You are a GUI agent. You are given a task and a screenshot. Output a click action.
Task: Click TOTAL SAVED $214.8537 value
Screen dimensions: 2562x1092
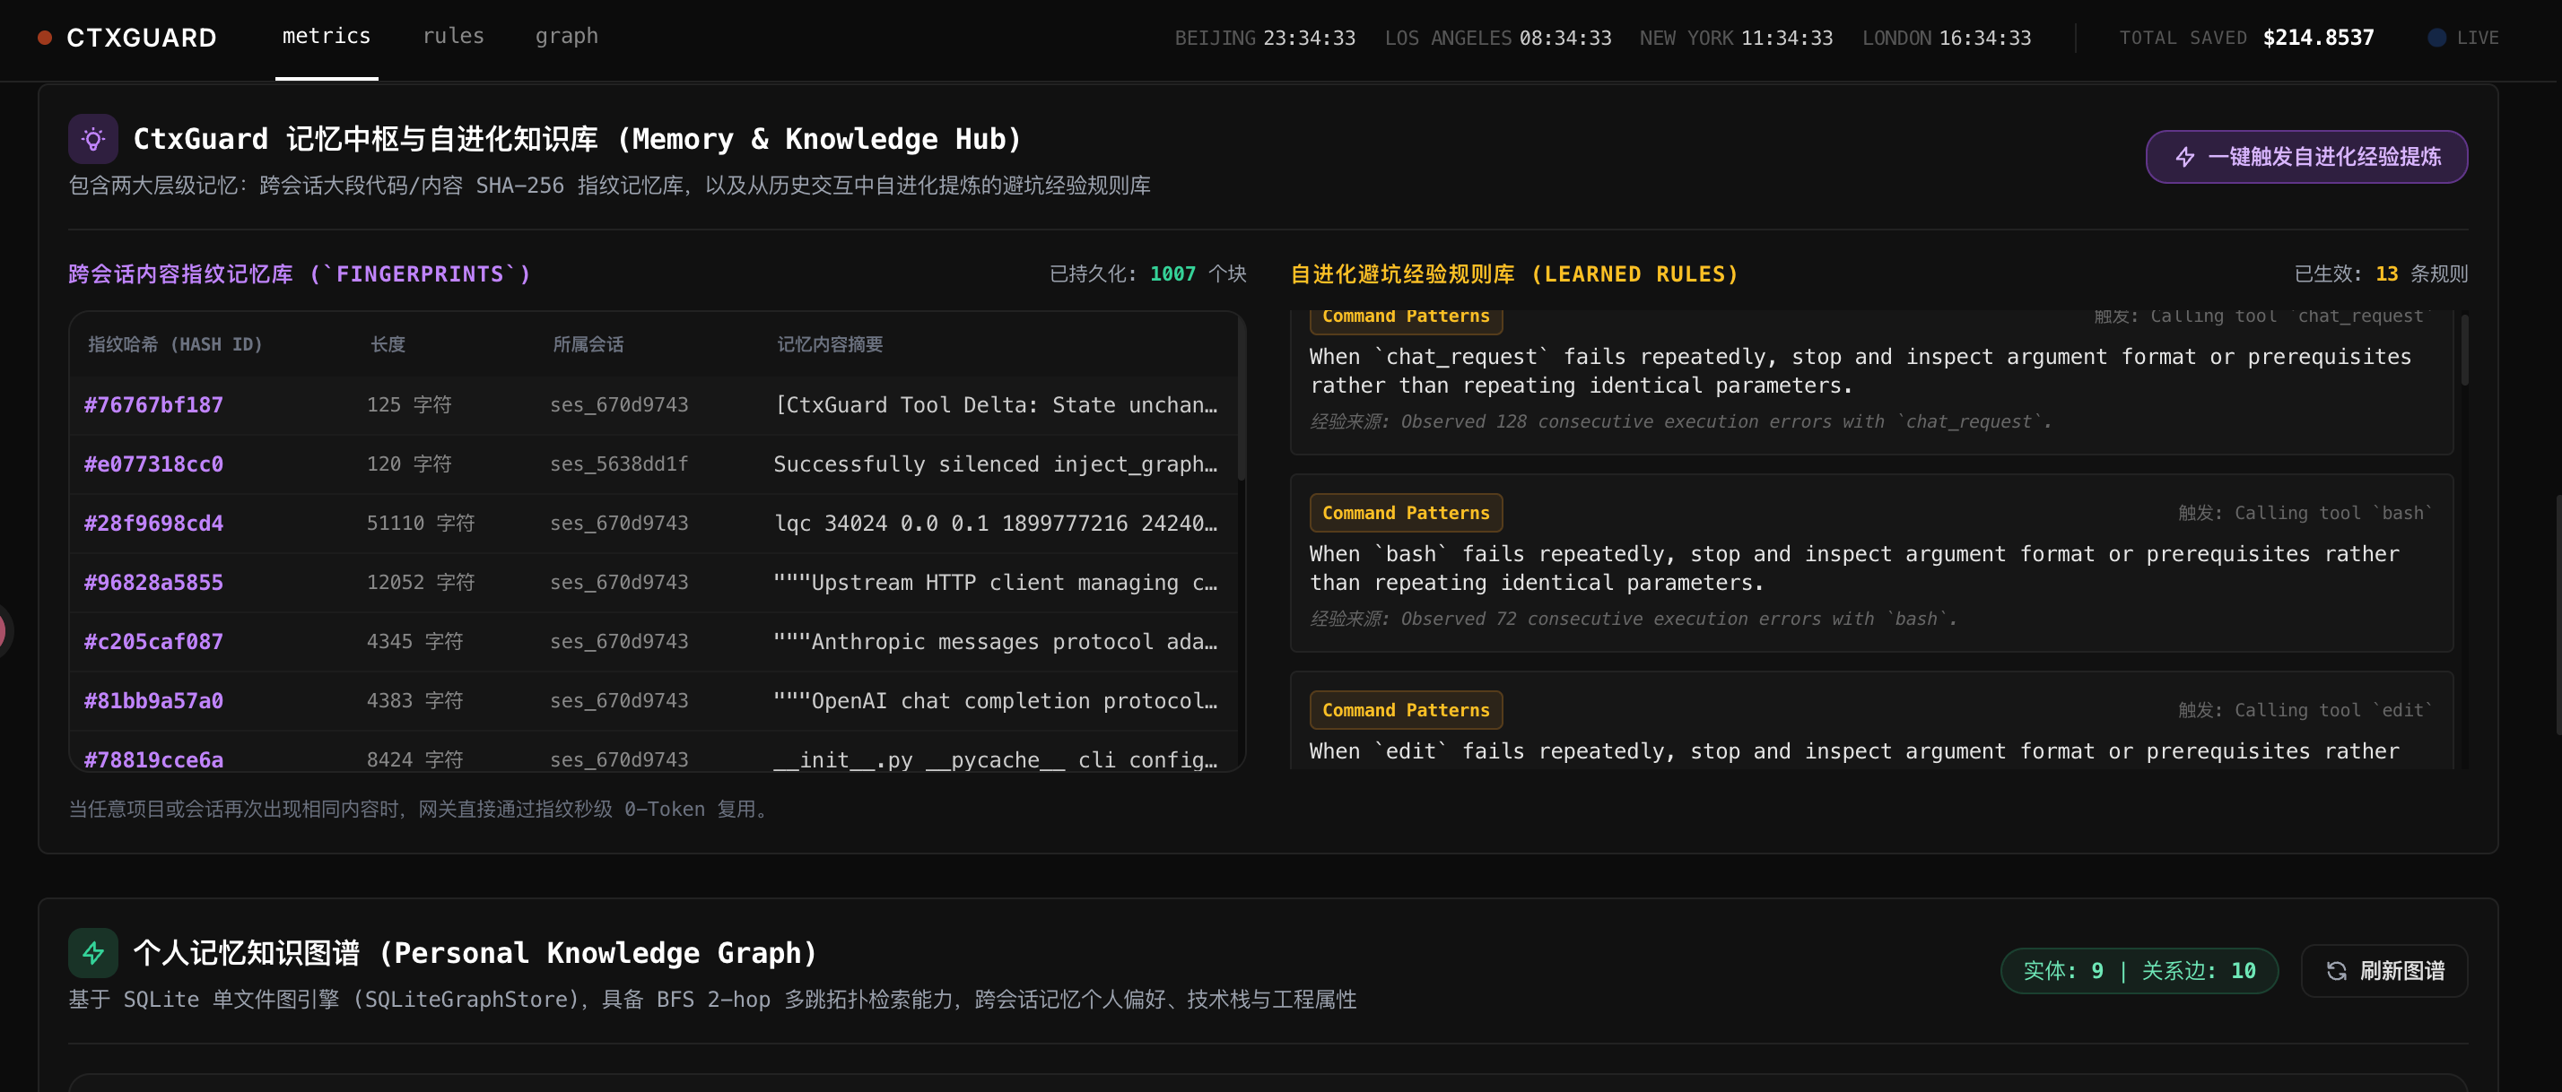2318,38
